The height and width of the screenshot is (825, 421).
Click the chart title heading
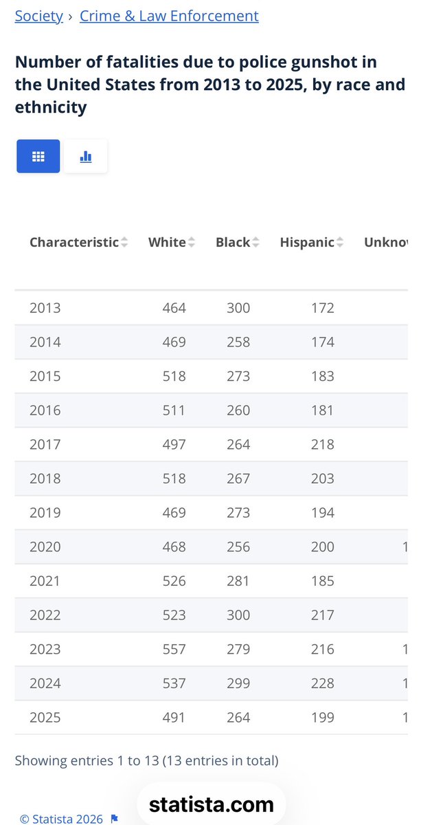pos(210,85)
